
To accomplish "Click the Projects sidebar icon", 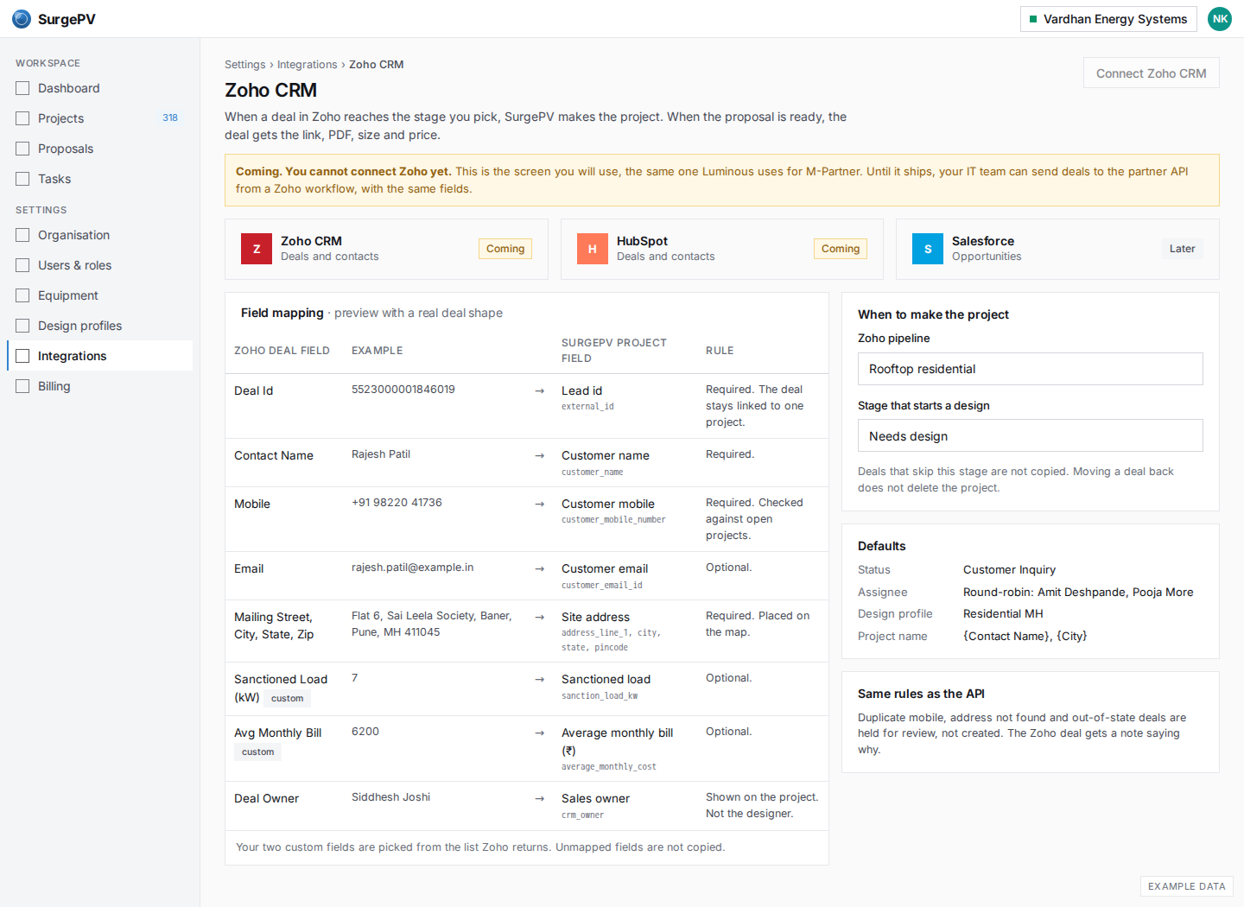I will pyautogui.click(x=22, y=118).
